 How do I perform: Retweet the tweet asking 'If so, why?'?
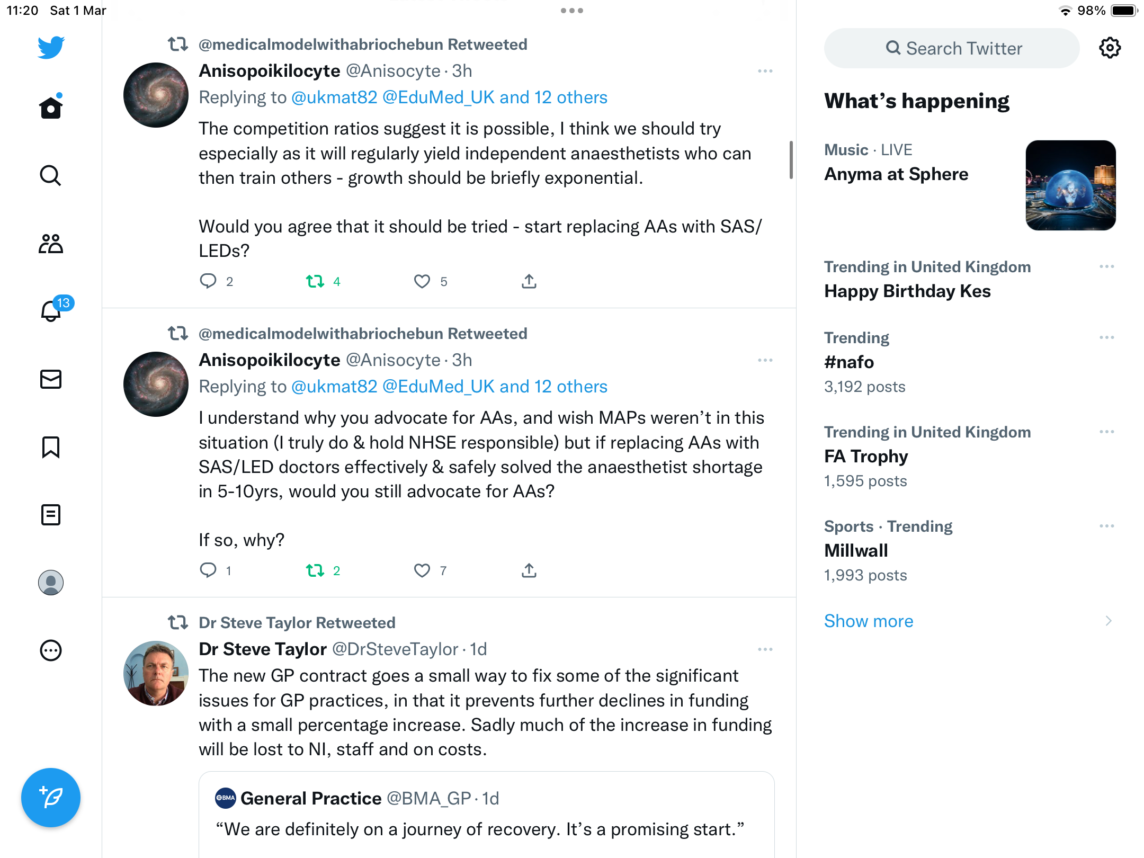(315, 570)
